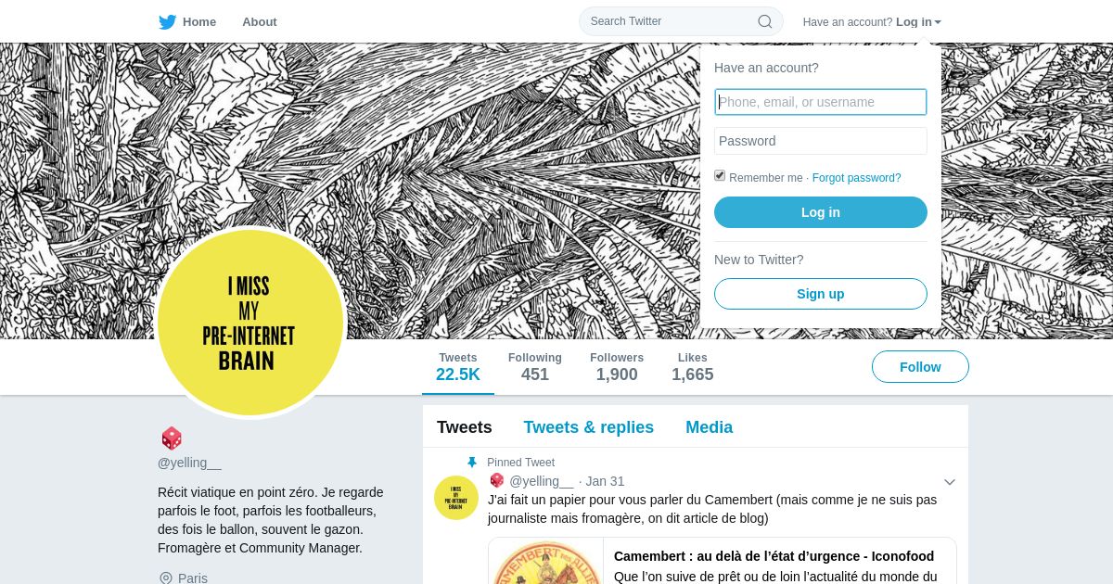This screenshot has height=584, width=1113.
Task: Expand the pinned tweet options chevron
Action: point(950,482)
